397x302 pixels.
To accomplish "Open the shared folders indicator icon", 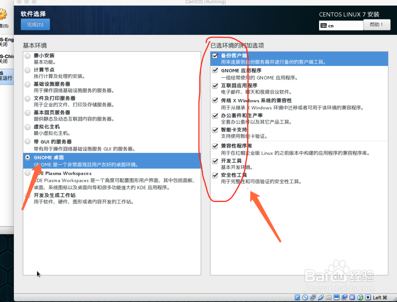I will point(329,297).
